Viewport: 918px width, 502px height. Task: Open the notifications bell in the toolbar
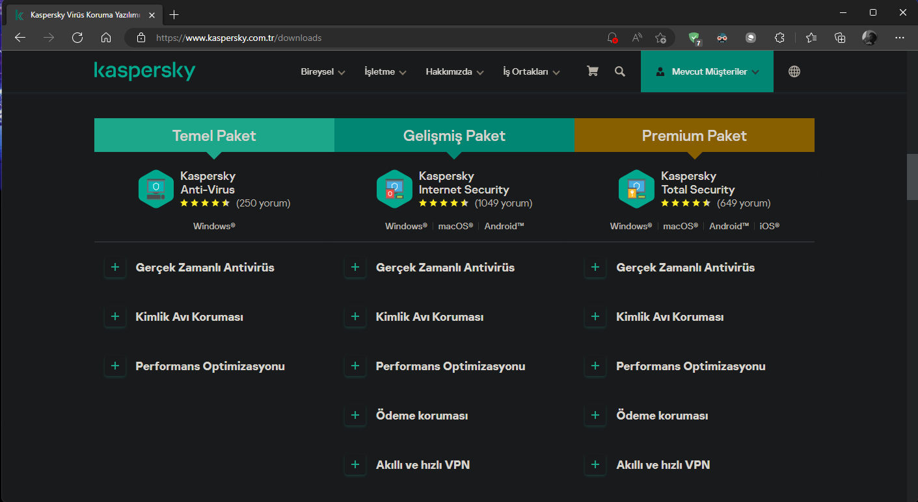point(611,38)
